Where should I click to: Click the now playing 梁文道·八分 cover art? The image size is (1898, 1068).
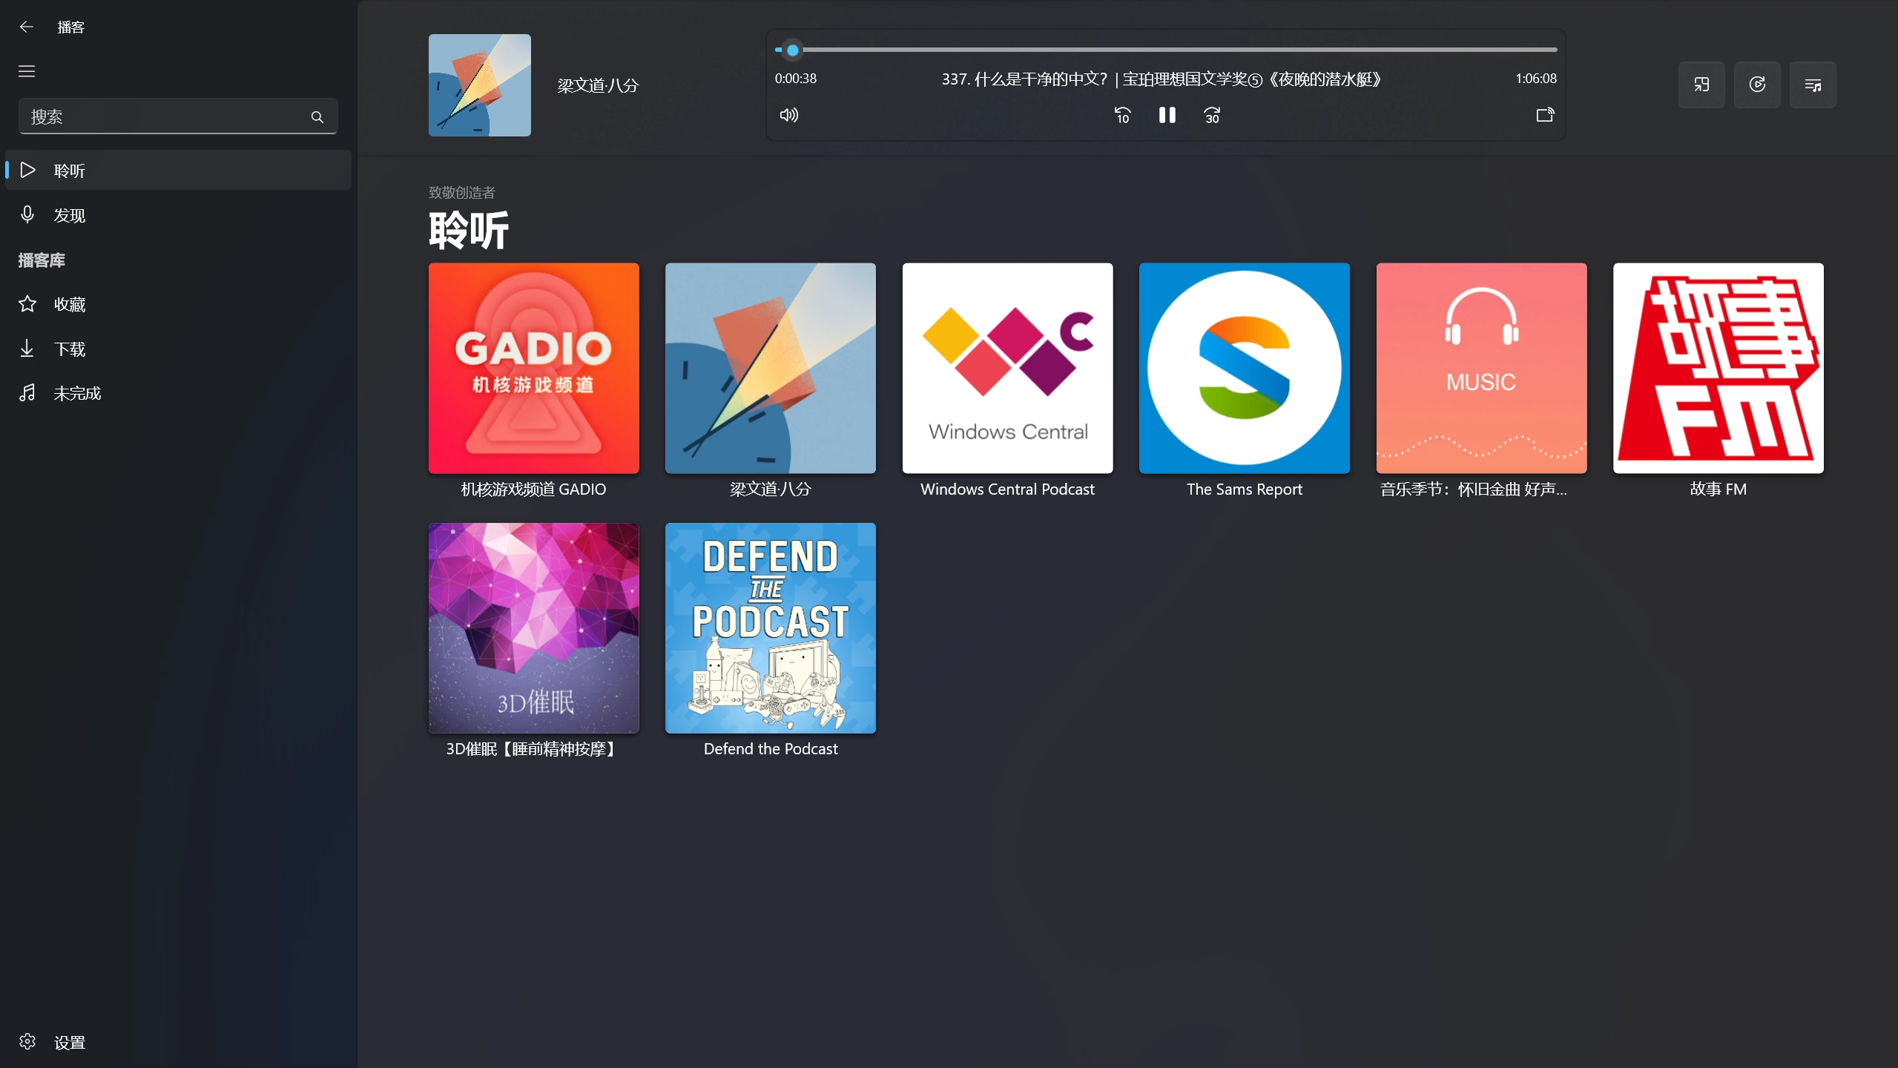click(x=480, y=85)
